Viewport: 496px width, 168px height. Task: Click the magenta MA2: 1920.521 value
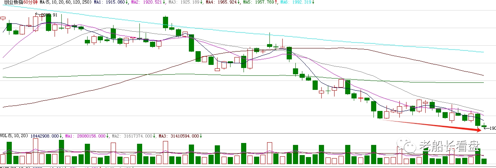(x=147, y=2)
